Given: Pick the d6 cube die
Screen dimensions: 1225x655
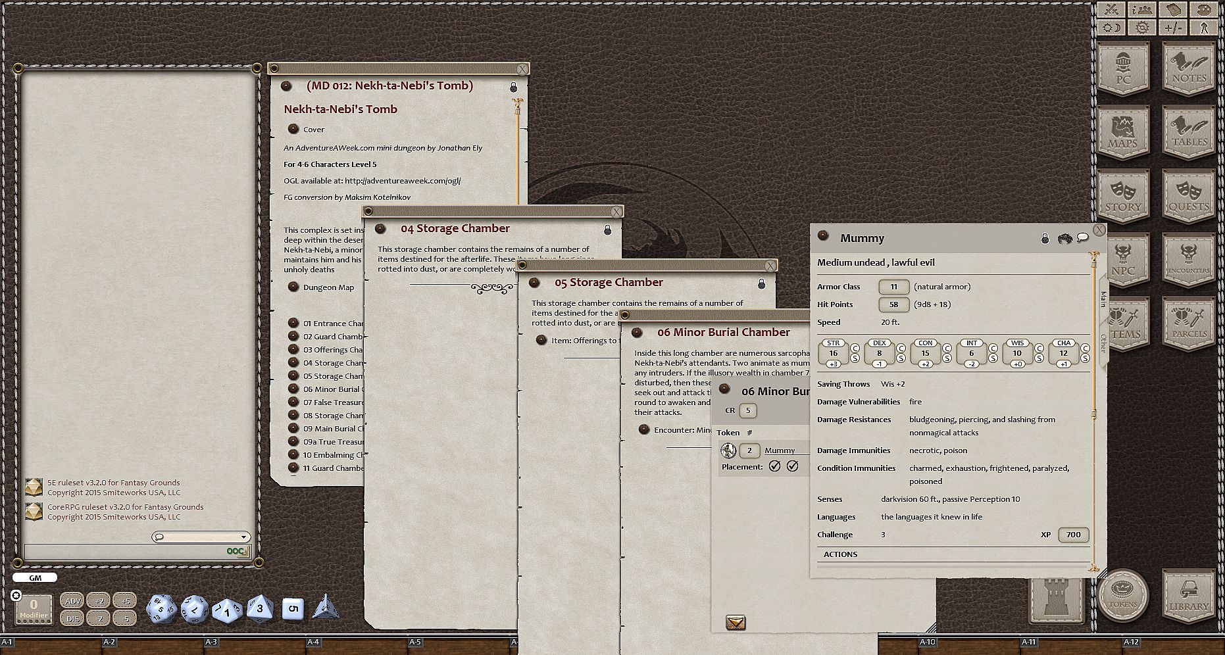Looking at the screenshot, I should coord(293,609).
